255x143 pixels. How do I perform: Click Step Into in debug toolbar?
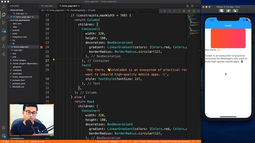pyautogui.click(x=175, y=11)
